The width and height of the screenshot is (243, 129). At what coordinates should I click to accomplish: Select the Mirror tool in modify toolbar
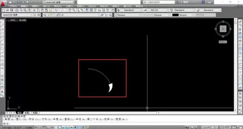point(240,29)
